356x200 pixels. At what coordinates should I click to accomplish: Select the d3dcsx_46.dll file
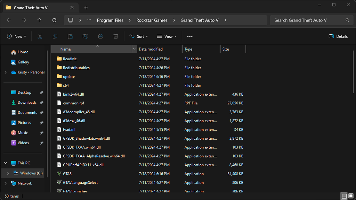click(74, 121)
